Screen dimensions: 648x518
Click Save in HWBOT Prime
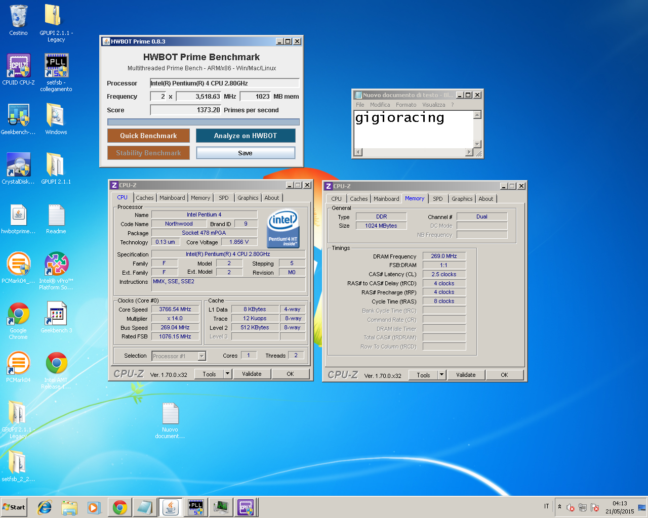click(246, 153)
